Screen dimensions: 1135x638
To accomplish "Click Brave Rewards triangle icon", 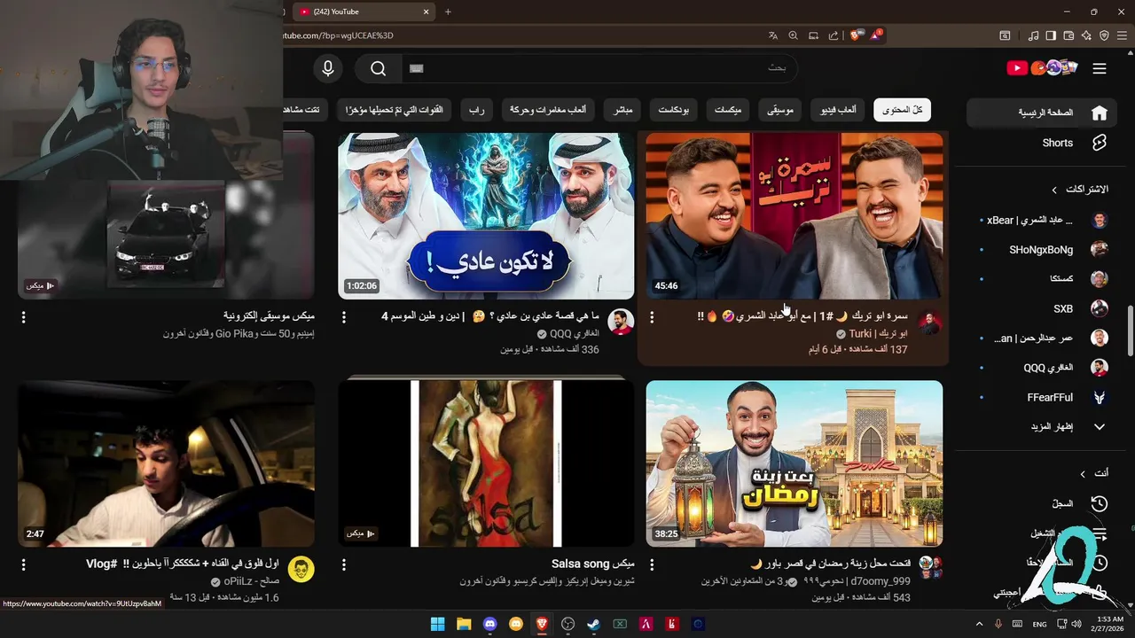I will tap(876, 35).
